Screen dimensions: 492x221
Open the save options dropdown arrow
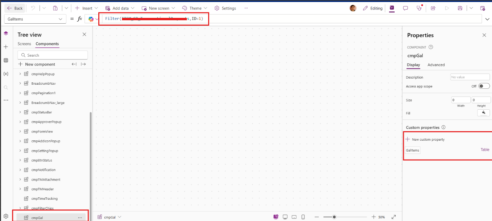(471, 8)
